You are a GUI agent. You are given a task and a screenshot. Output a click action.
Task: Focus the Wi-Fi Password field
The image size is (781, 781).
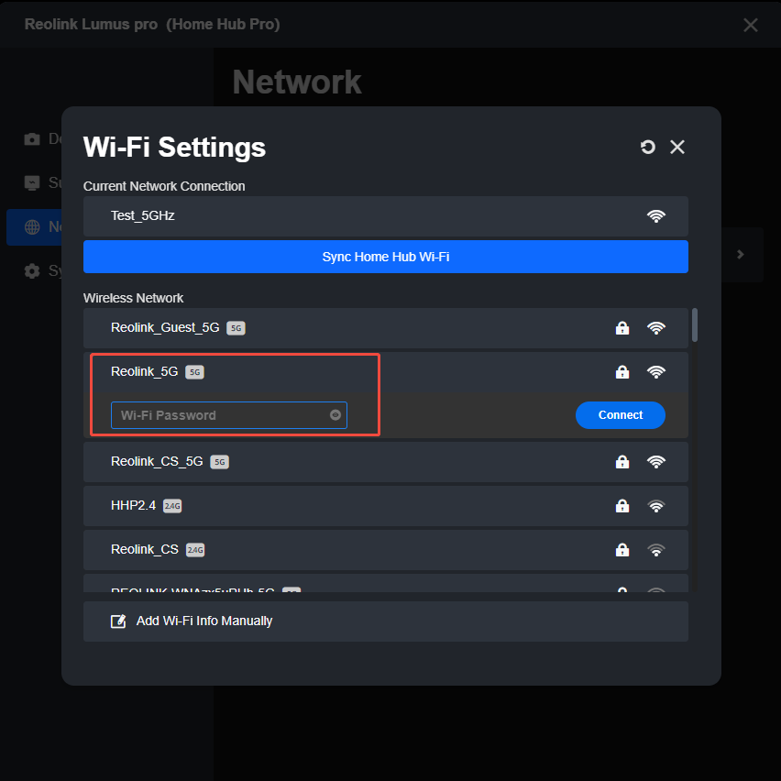tap(228, 415)
